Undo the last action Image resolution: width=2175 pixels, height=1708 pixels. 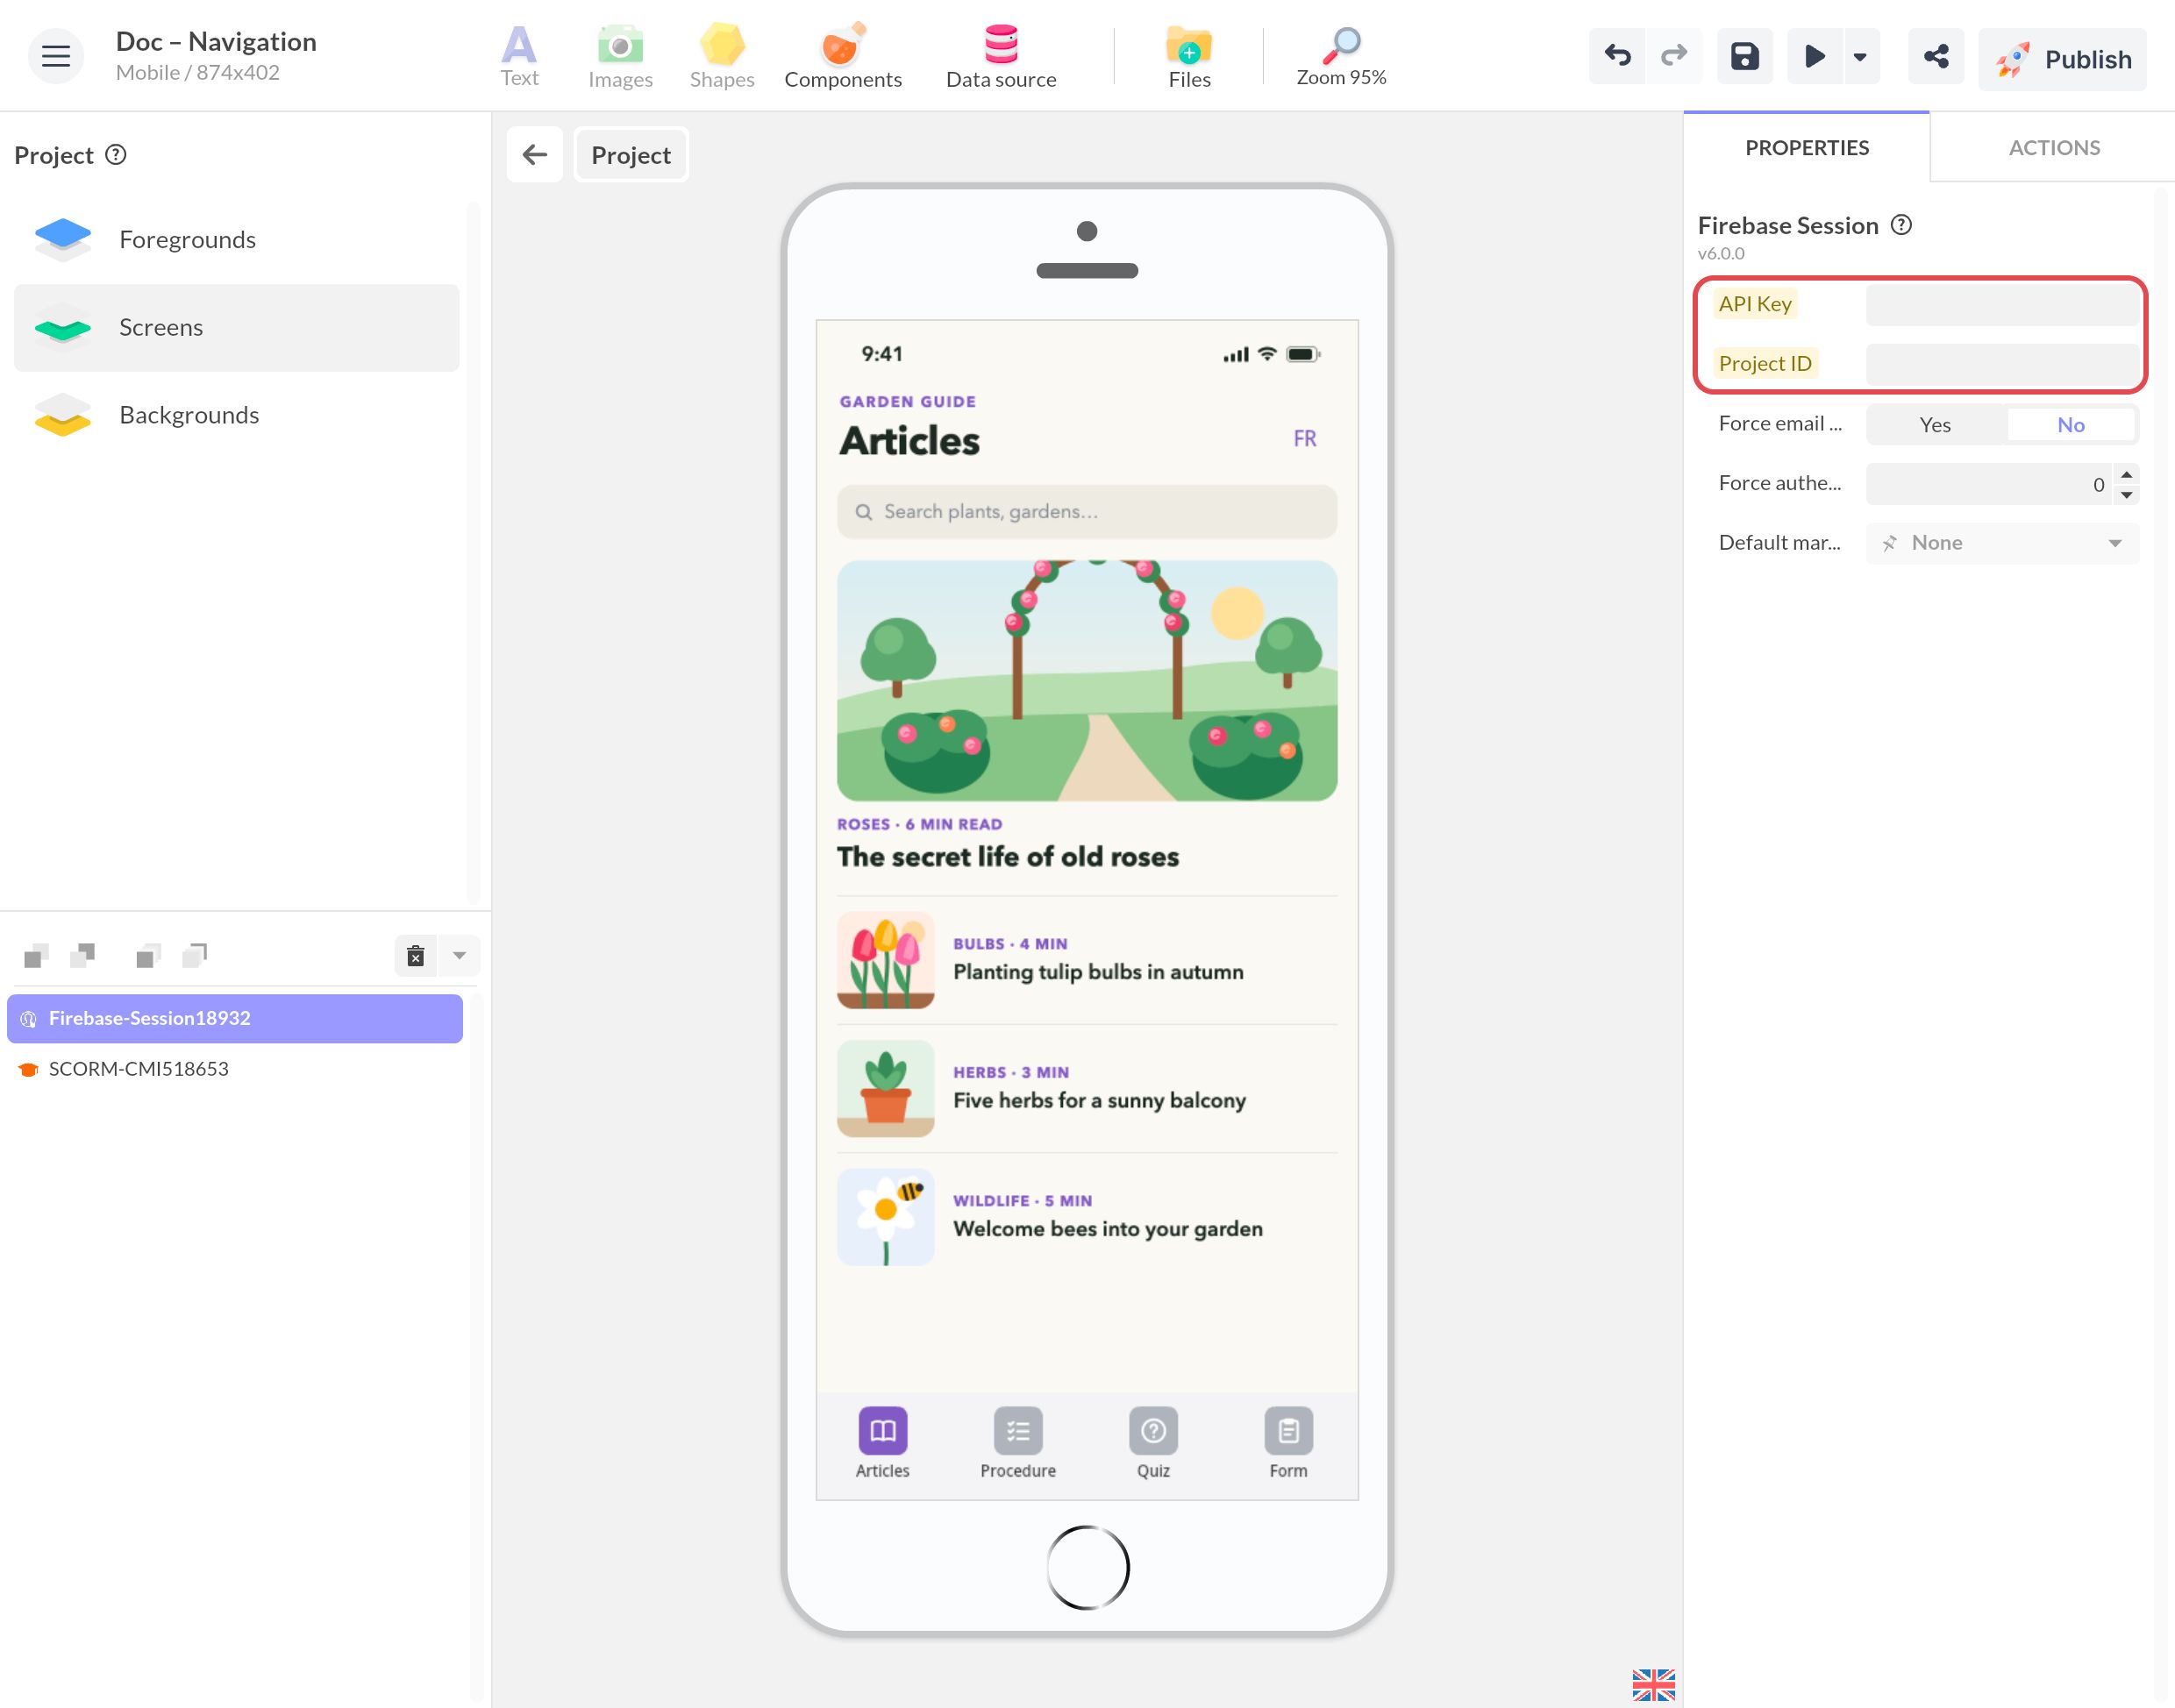coord(1617,56)
